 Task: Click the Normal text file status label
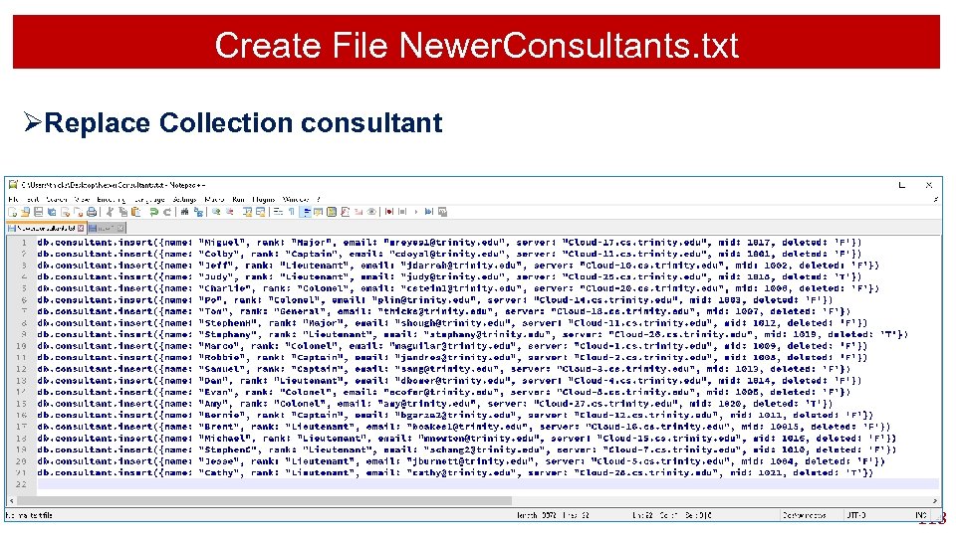29,515
